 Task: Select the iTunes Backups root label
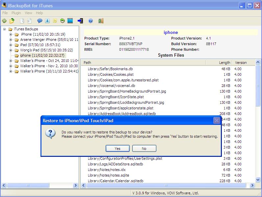tap(26, 29)
